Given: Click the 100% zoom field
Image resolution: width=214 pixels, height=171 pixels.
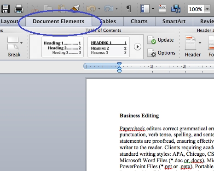Looking at the screenshot, I should pos(196,9).
